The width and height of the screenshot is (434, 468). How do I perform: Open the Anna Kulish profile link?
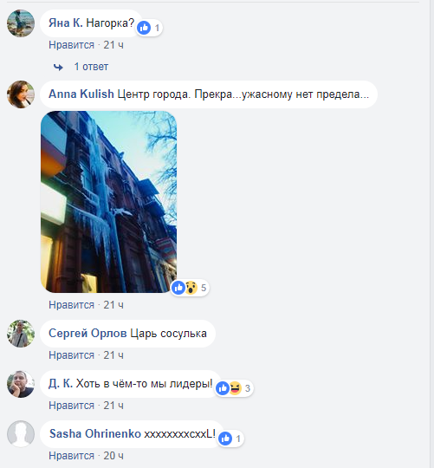pos(81,94)
